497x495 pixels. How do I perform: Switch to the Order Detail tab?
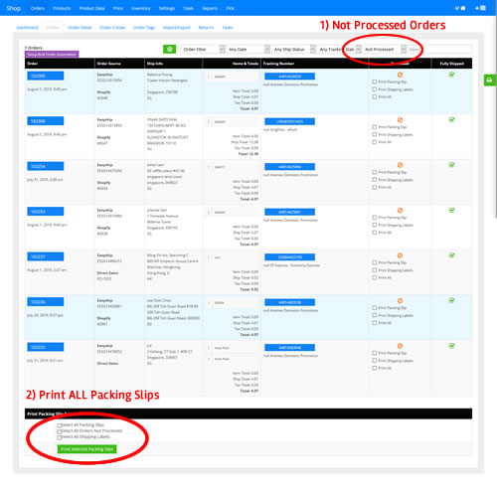click(80, 28)
